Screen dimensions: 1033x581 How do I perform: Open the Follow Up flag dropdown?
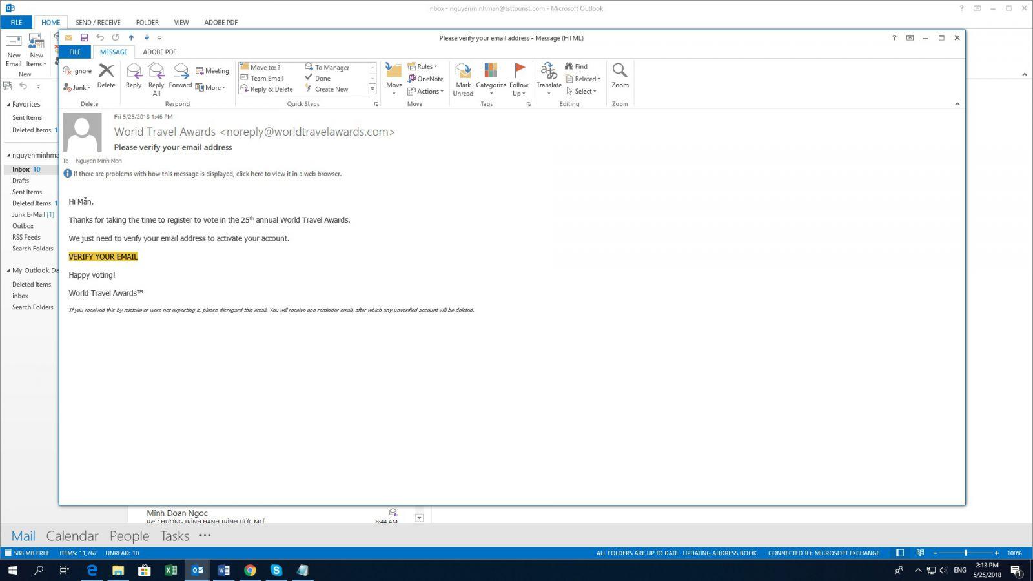(x=519, y=79)
